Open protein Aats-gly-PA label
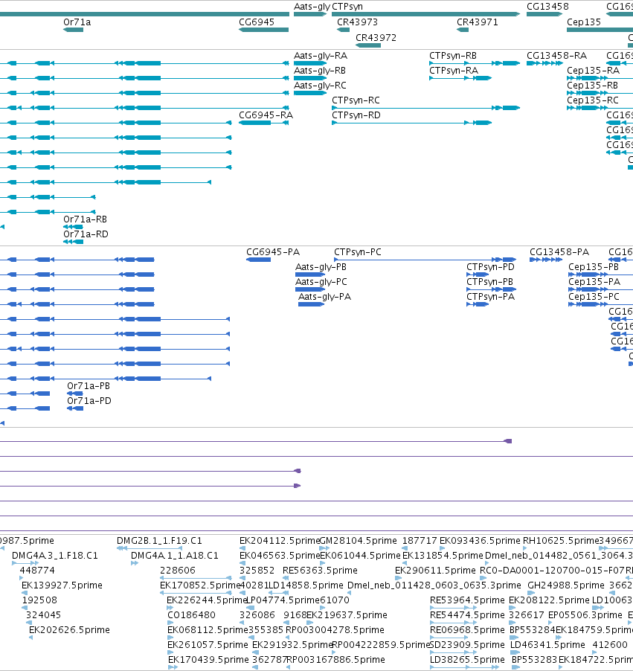 pos(324,297)
